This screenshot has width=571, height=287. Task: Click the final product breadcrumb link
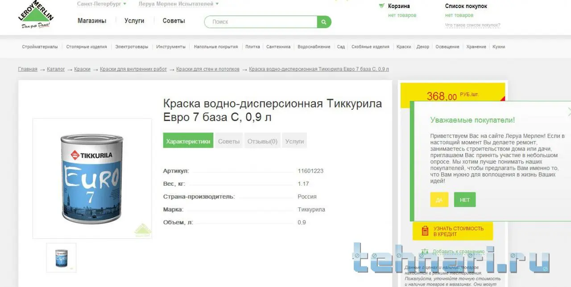319,69
